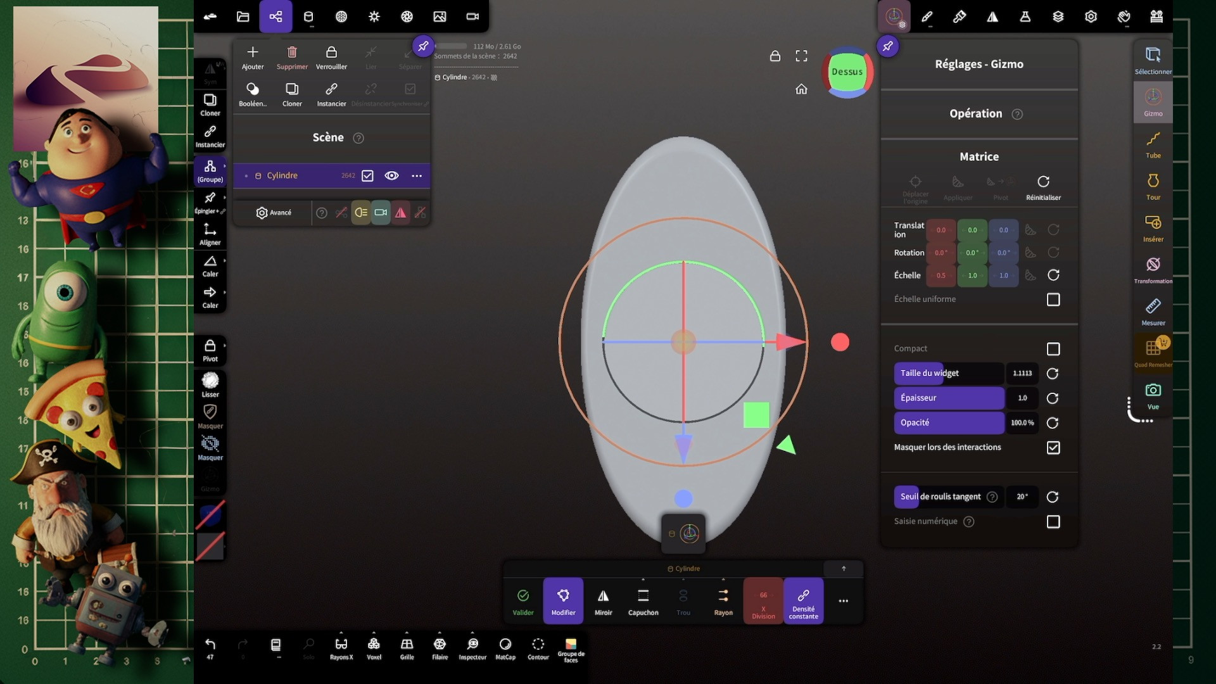Click the Valider button
Viewport: 1216px width, 684px height.
(522, 600)
